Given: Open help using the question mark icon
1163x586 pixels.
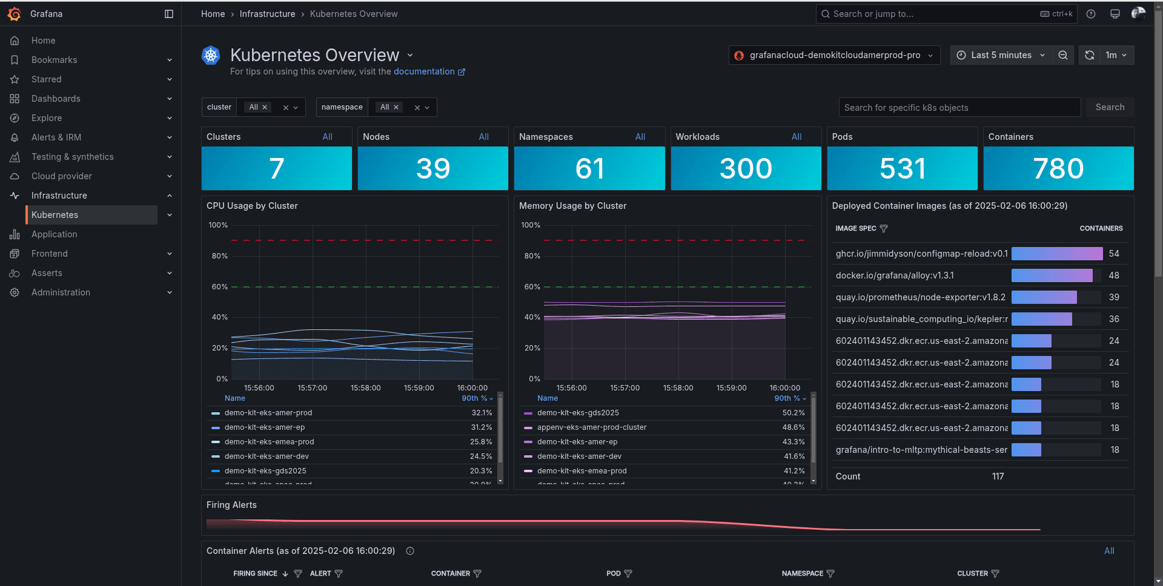Looking at the screenshot, I should pyautogui.click(x=1091, y=13).
